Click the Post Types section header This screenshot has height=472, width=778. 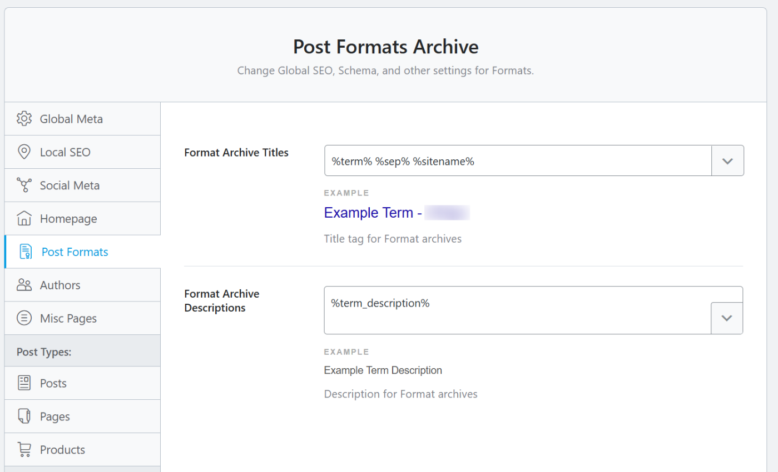pyautogui.click(x=82, y=351)
